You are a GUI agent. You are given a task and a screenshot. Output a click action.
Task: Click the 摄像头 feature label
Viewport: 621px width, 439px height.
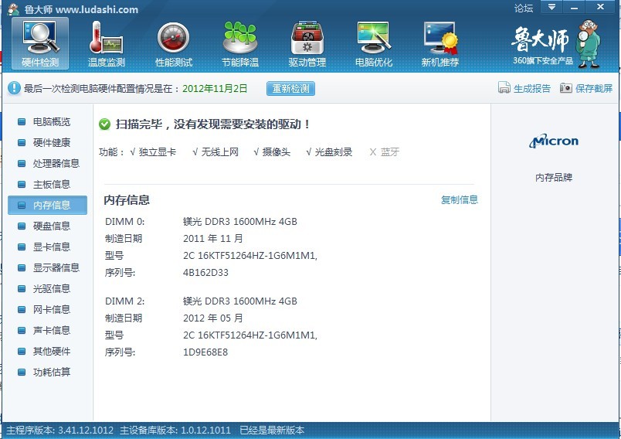pyautogui.click(x=277, y=152)
